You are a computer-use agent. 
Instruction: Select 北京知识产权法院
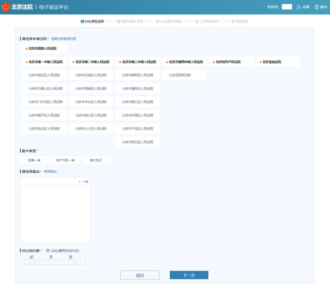(231, 62)
